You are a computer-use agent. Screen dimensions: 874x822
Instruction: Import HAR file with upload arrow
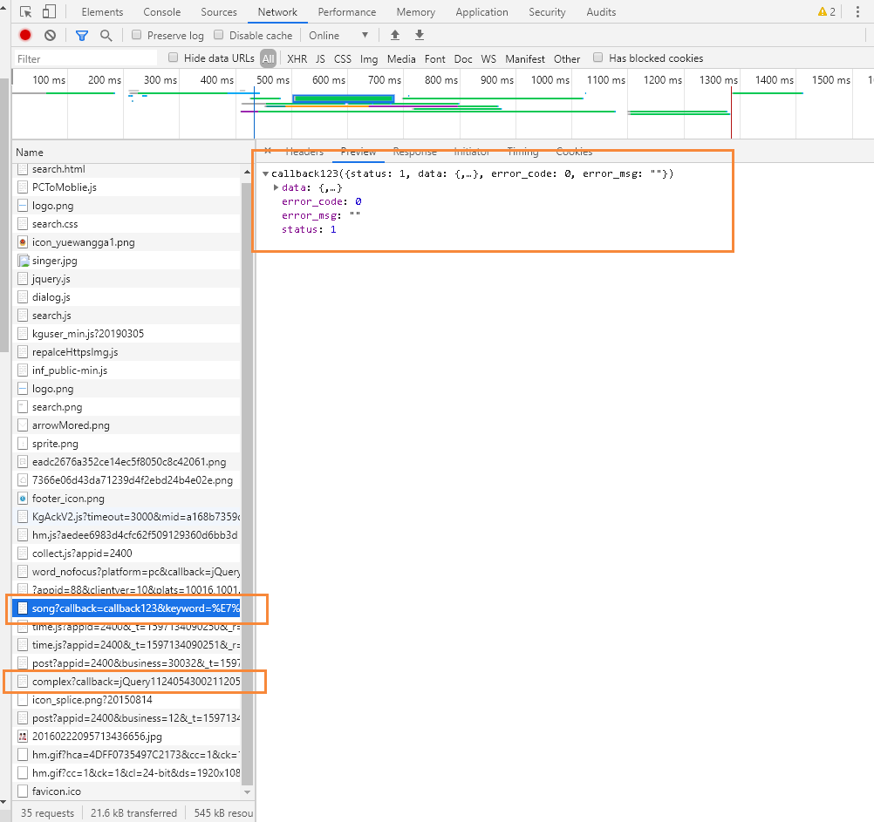(394, 35)
